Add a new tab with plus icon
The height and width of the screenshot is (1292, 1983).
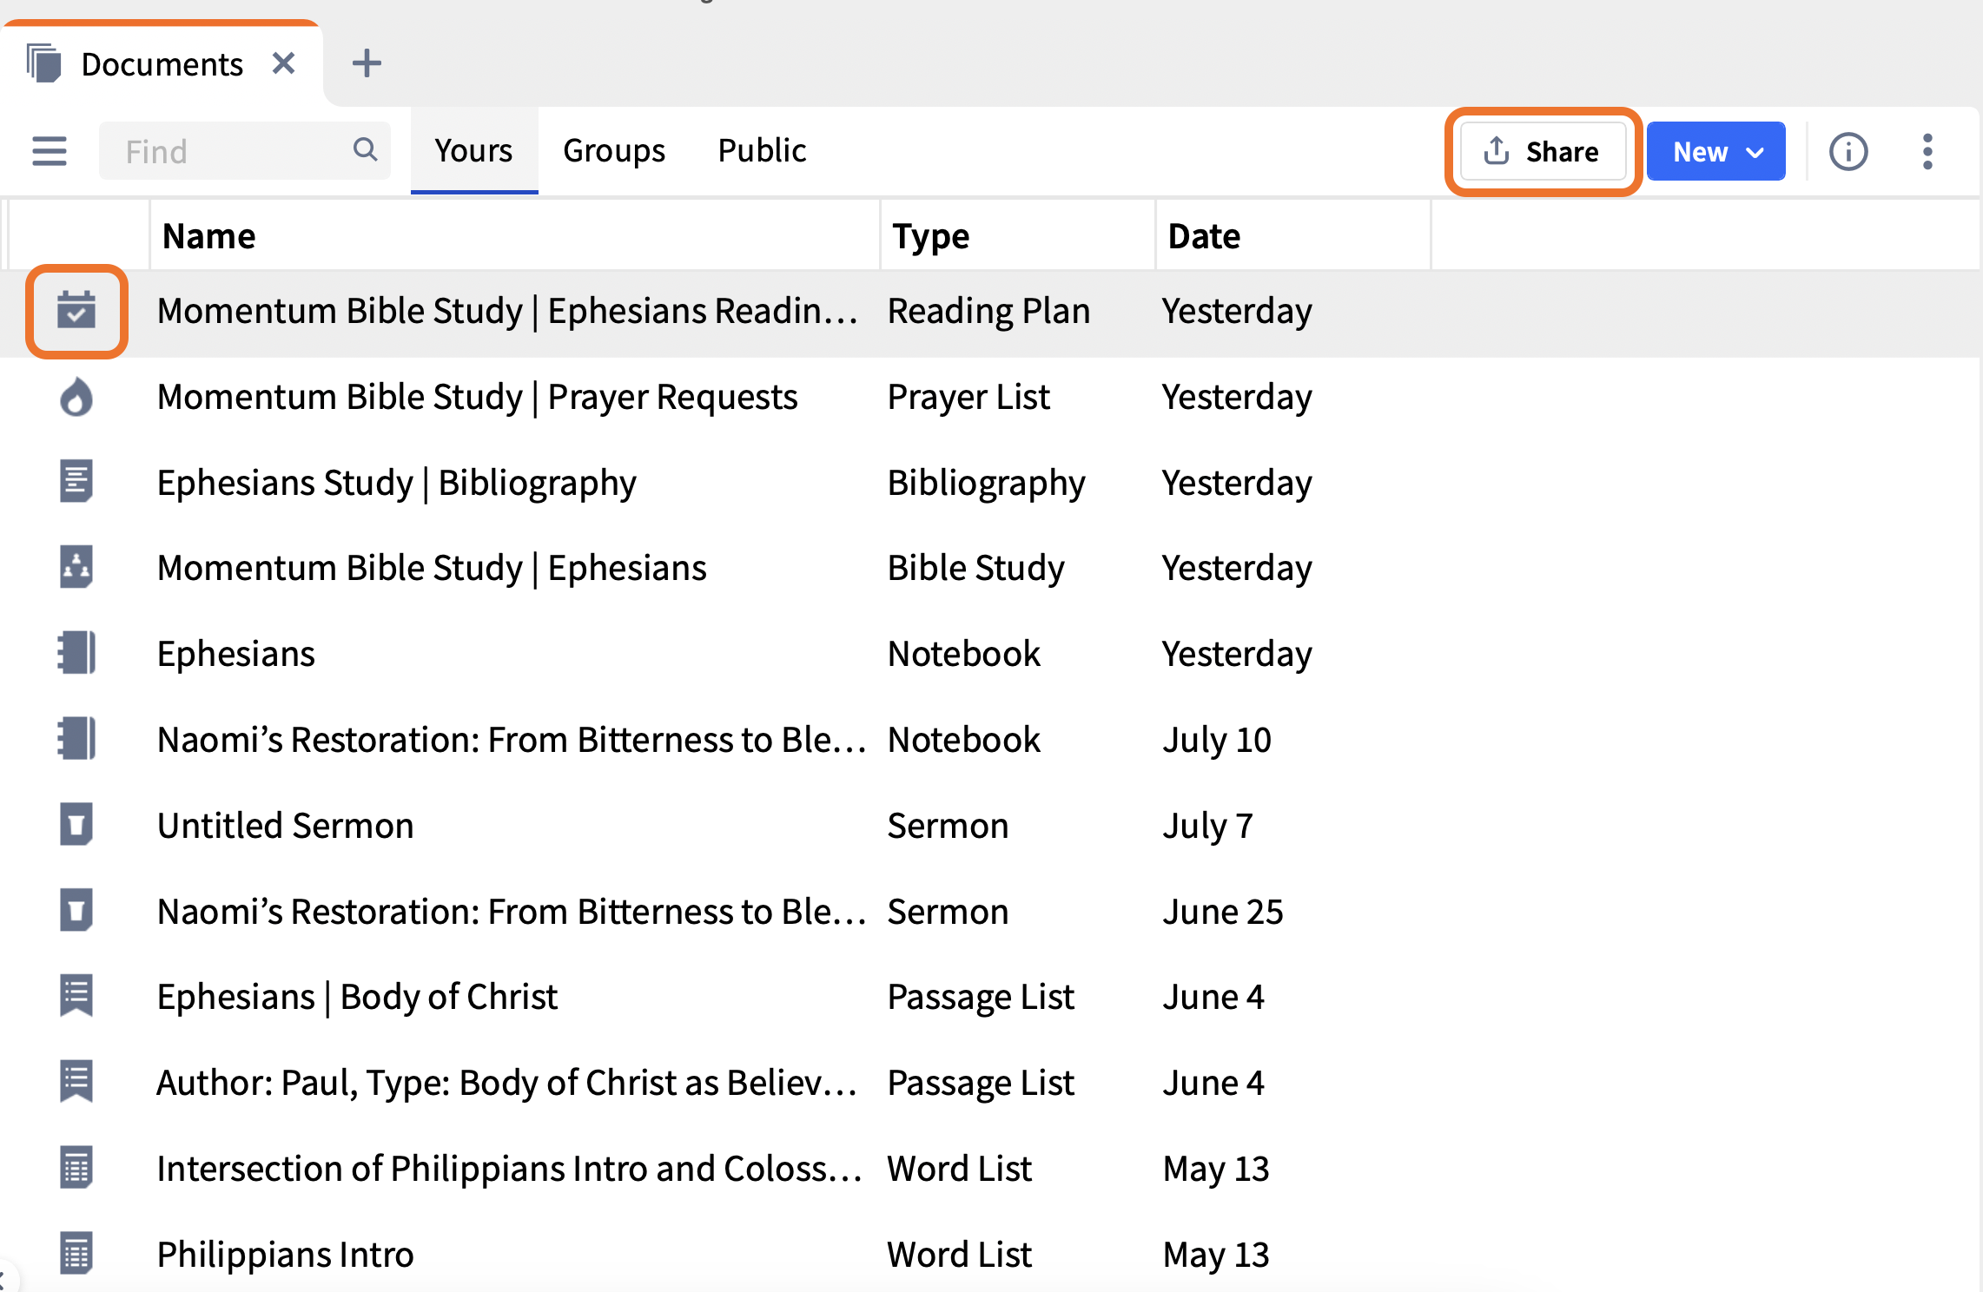pos(367,63)
